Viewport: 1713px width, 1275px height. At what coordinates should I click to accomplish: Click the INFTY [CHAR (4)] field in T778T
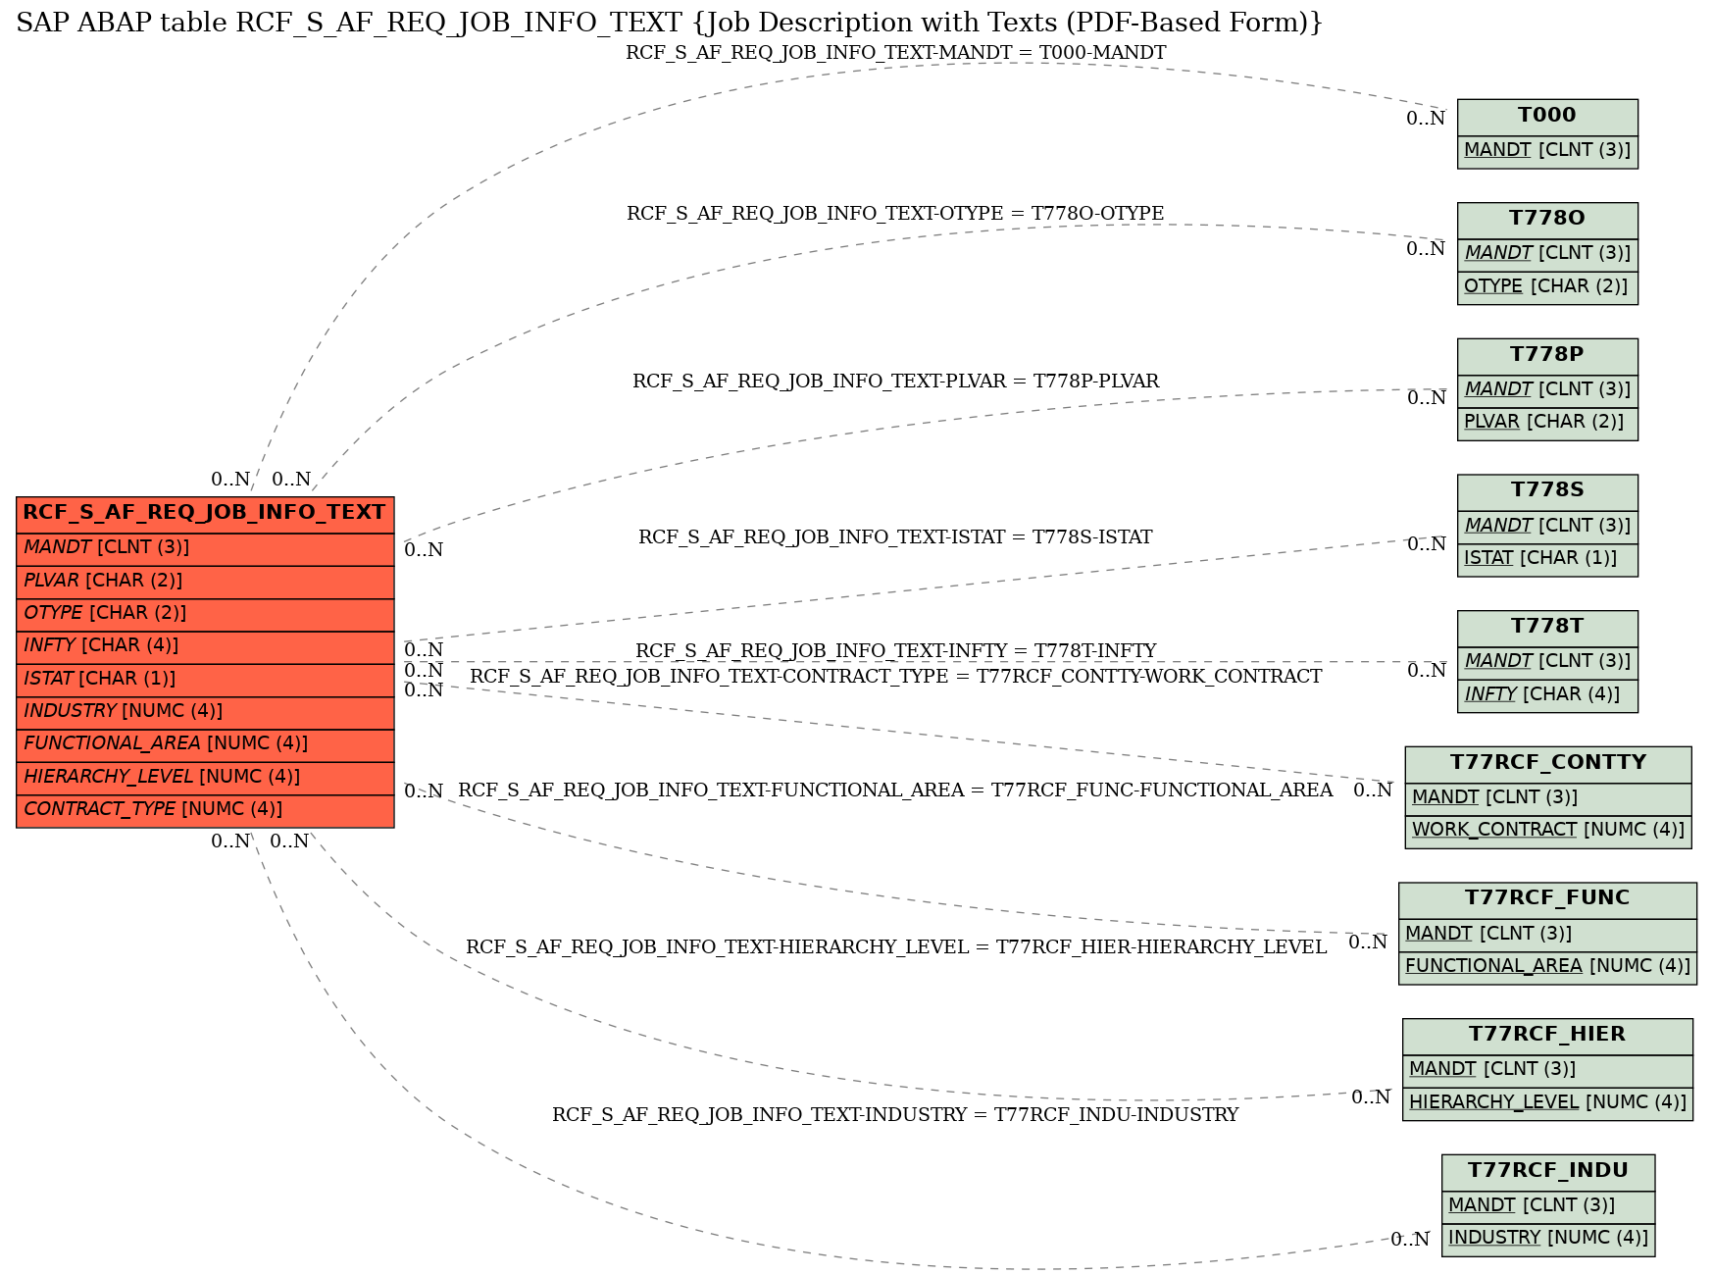point(1547,695)
